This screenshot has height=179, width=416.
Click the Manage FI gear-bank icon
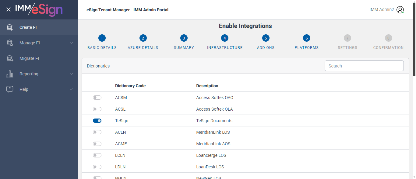click(x=10, y=43)
